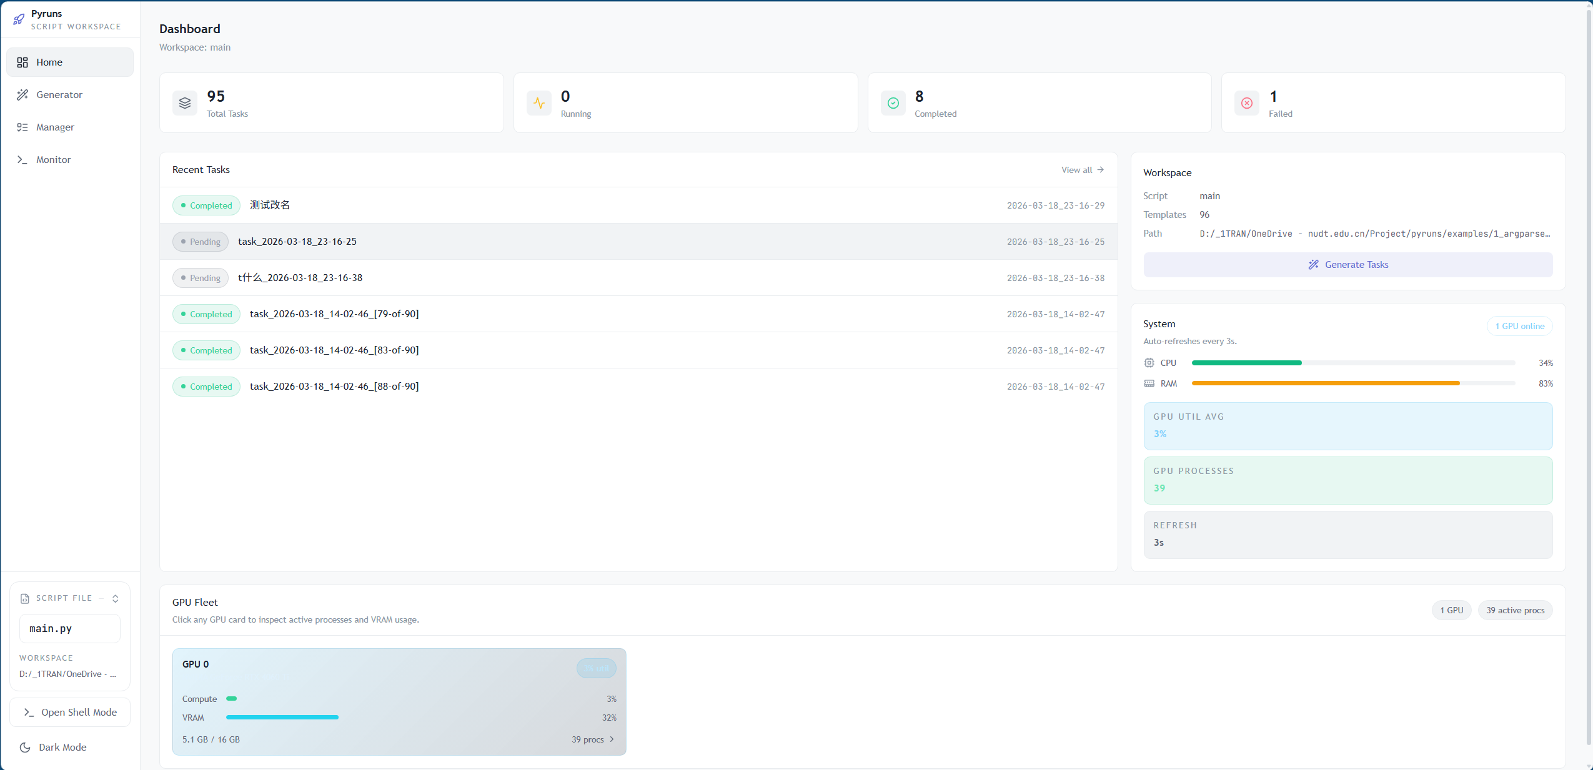Click the Pyruns rocket logo icon
1593x770 pixels.
[x=19, y=19]
